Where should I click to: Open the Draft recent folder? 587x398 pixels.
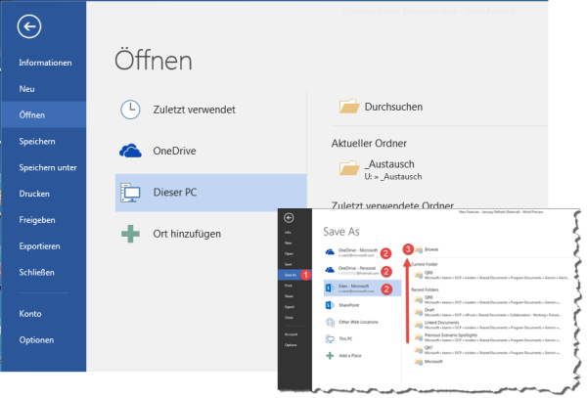tap(488, 312)
